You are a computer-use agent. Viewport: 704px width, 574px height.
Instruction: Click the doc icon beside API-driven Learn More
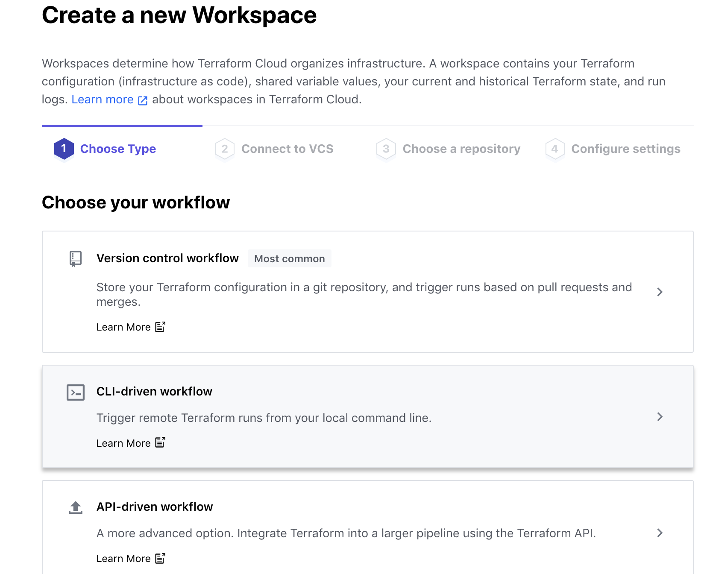160,558
